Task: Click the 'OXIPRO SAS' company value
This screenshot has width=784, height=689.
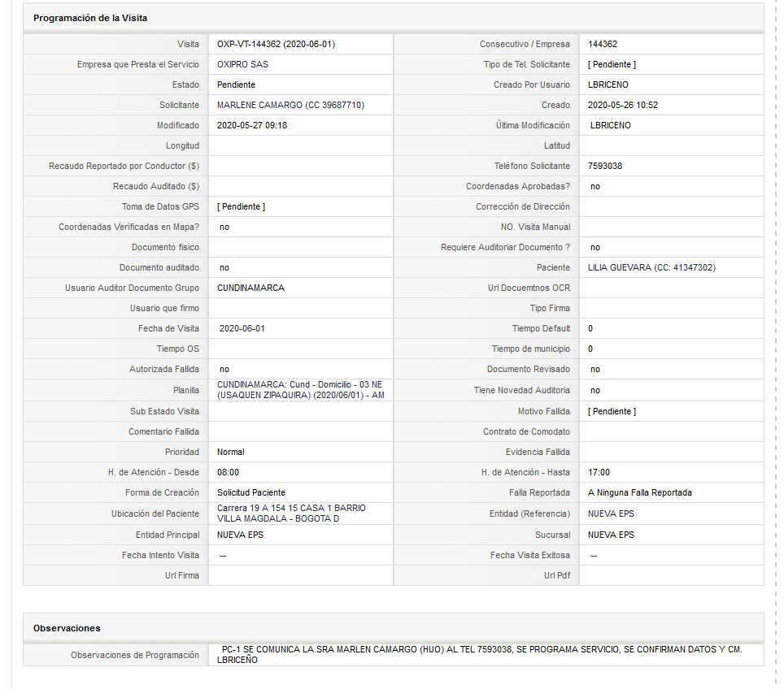Action: pos(242,64)
